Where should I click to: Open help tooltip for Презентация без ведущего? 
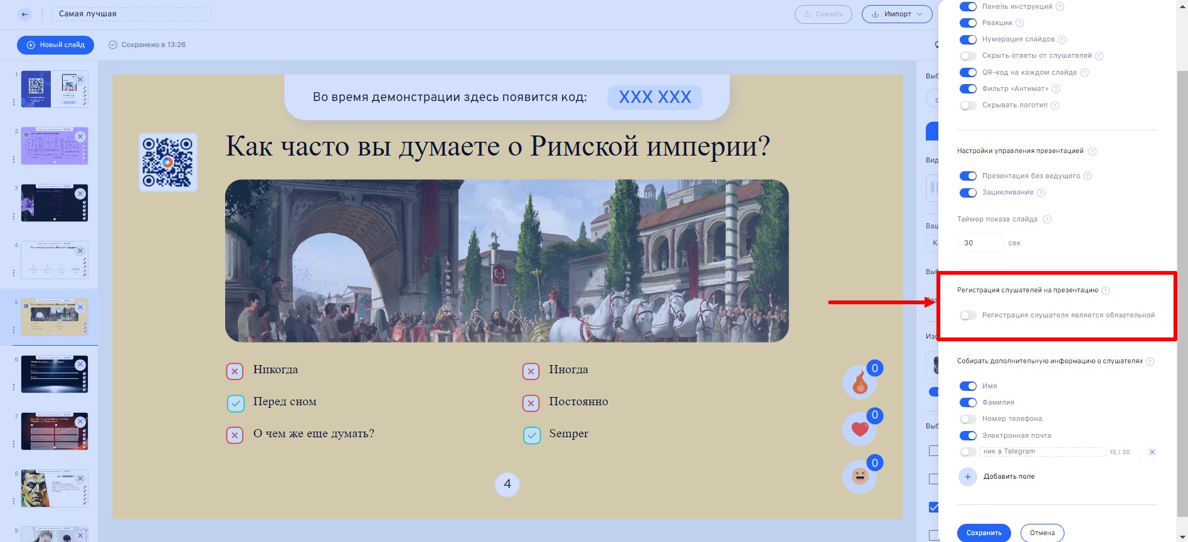(1088, 176)
